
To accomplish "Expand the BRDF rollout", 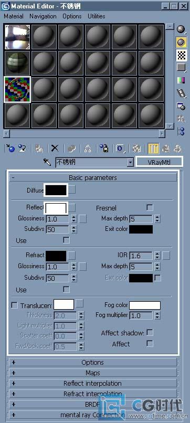I will [x=93, y=405].
